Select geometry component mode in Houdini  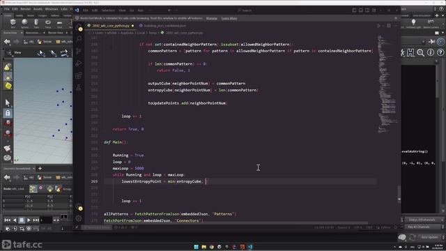tap(8, 77)
